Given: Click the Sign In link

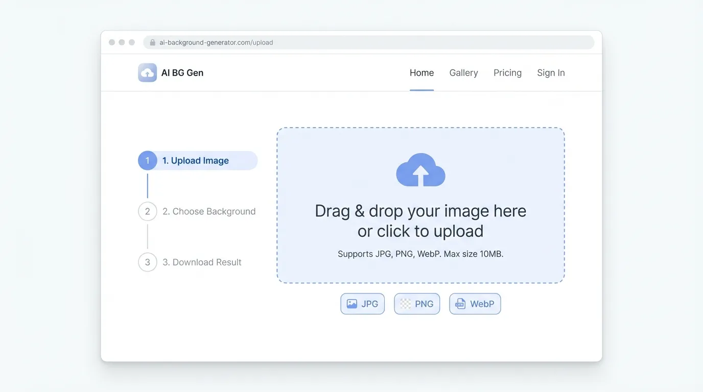Looking at the screenshot, I should click(x=551, y=73).
